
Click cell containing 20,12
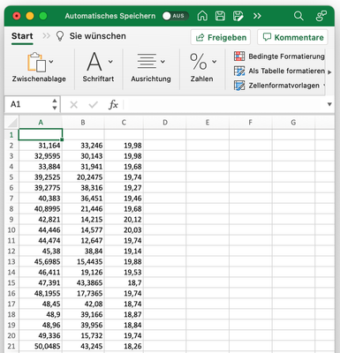click(124, 220)
